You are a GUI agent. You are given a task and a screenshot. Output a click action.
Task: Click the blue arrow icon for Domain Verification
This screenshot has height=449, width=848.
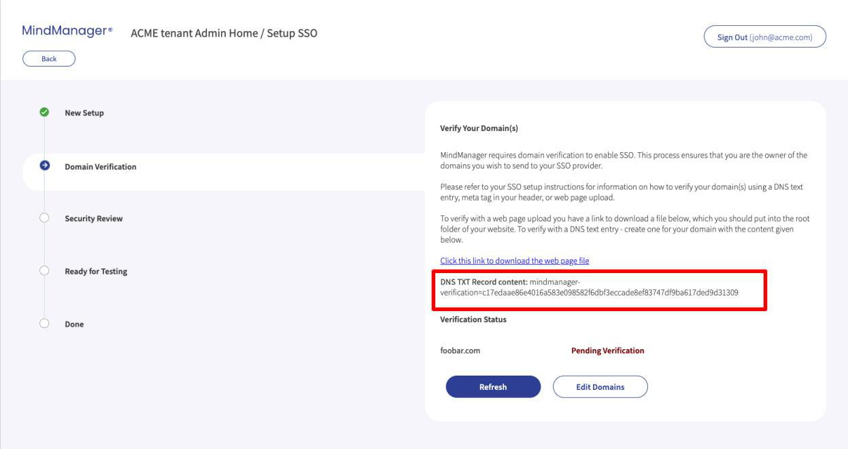44,165
